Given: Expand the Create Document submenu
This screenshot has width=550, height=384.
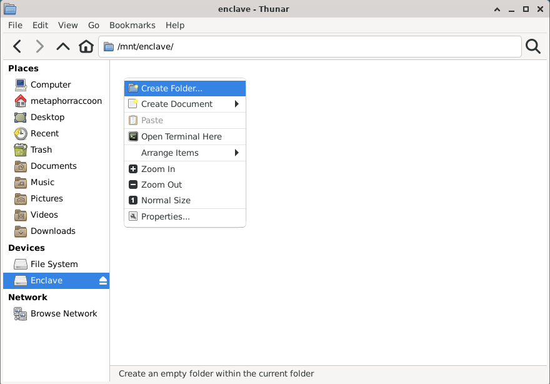Looking at the screenshot, I should [236, 104].
